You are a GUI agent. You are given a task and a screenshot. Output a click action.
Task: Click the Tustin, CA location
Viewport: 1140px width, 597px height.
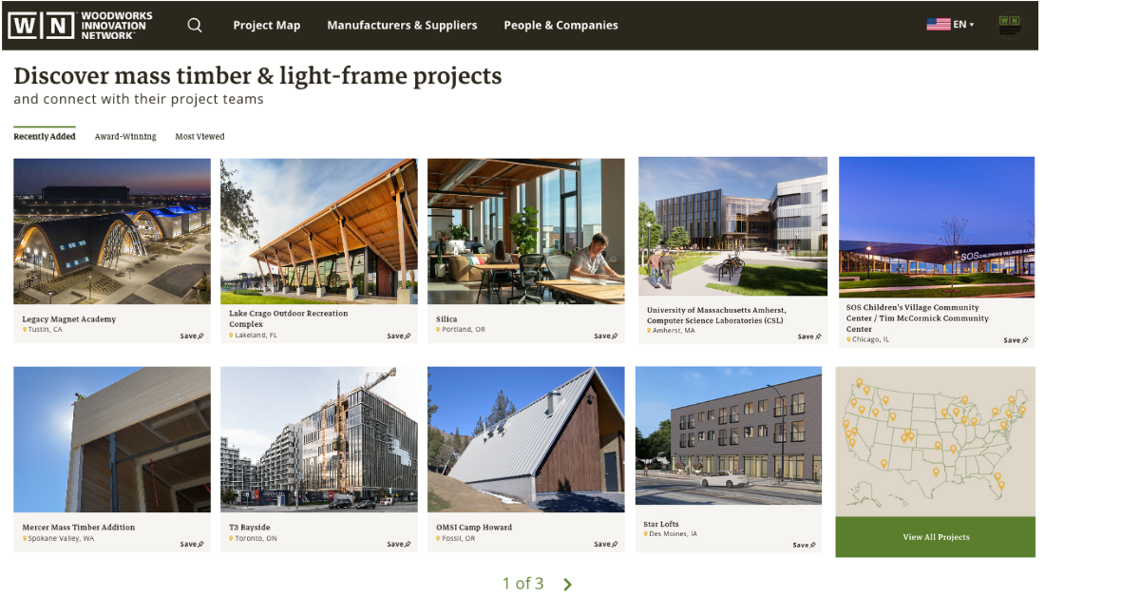tap(43, 330)
